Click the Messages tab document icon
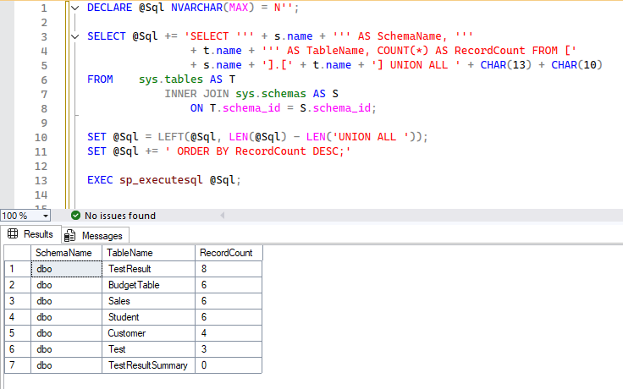This screenshot has width=623, height=389. (x=69, y=235)
